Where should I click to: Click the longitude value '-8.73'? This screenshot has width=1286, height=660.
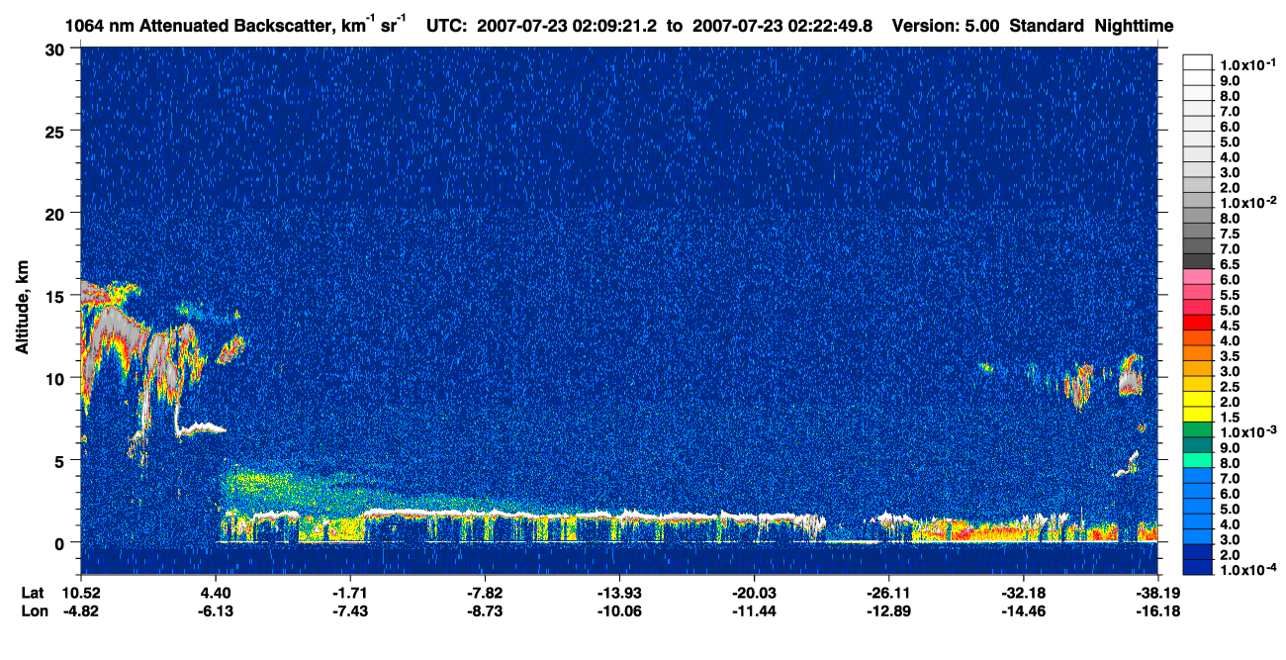485,611
